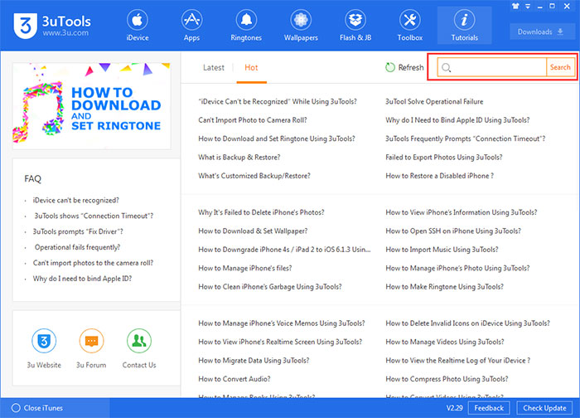Click the Check Update button
This screenshot has height=418, width=580.
point(542,408)
